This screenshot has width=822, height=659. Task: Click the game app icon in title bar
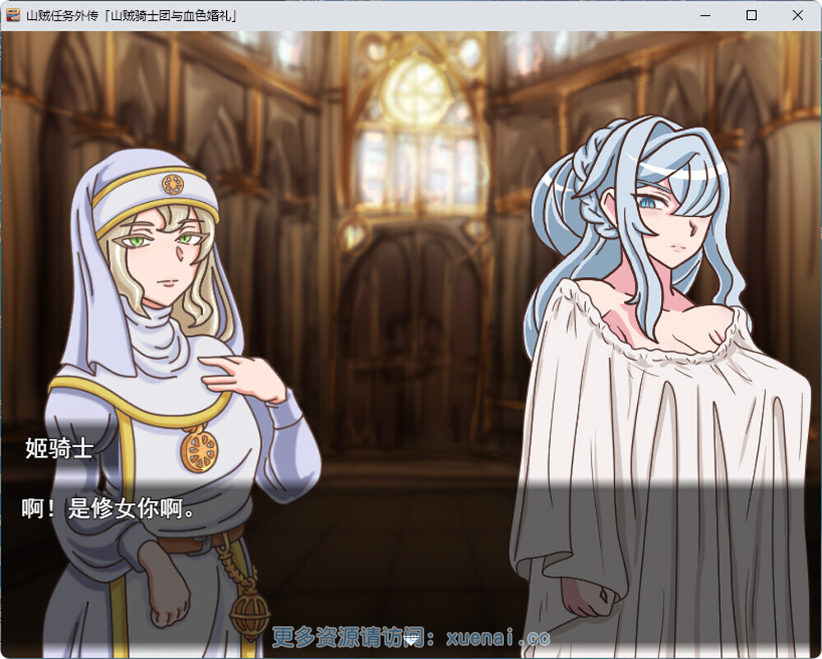click(12, 15)
